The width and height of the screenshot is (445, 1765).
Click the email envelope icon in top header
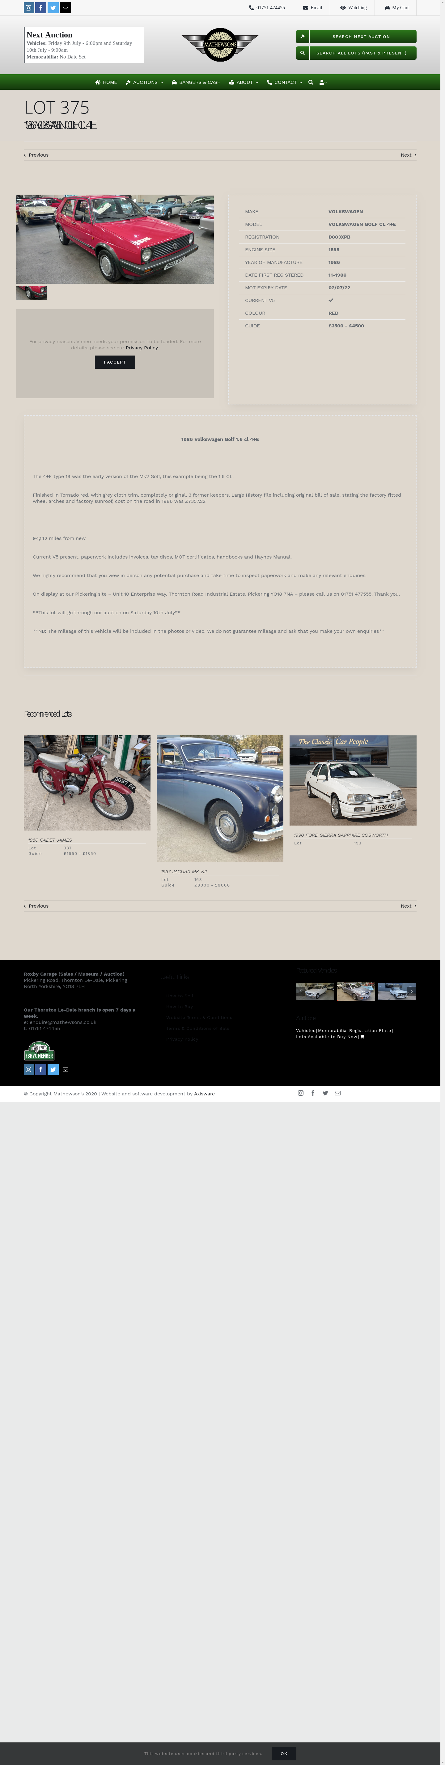66,7
